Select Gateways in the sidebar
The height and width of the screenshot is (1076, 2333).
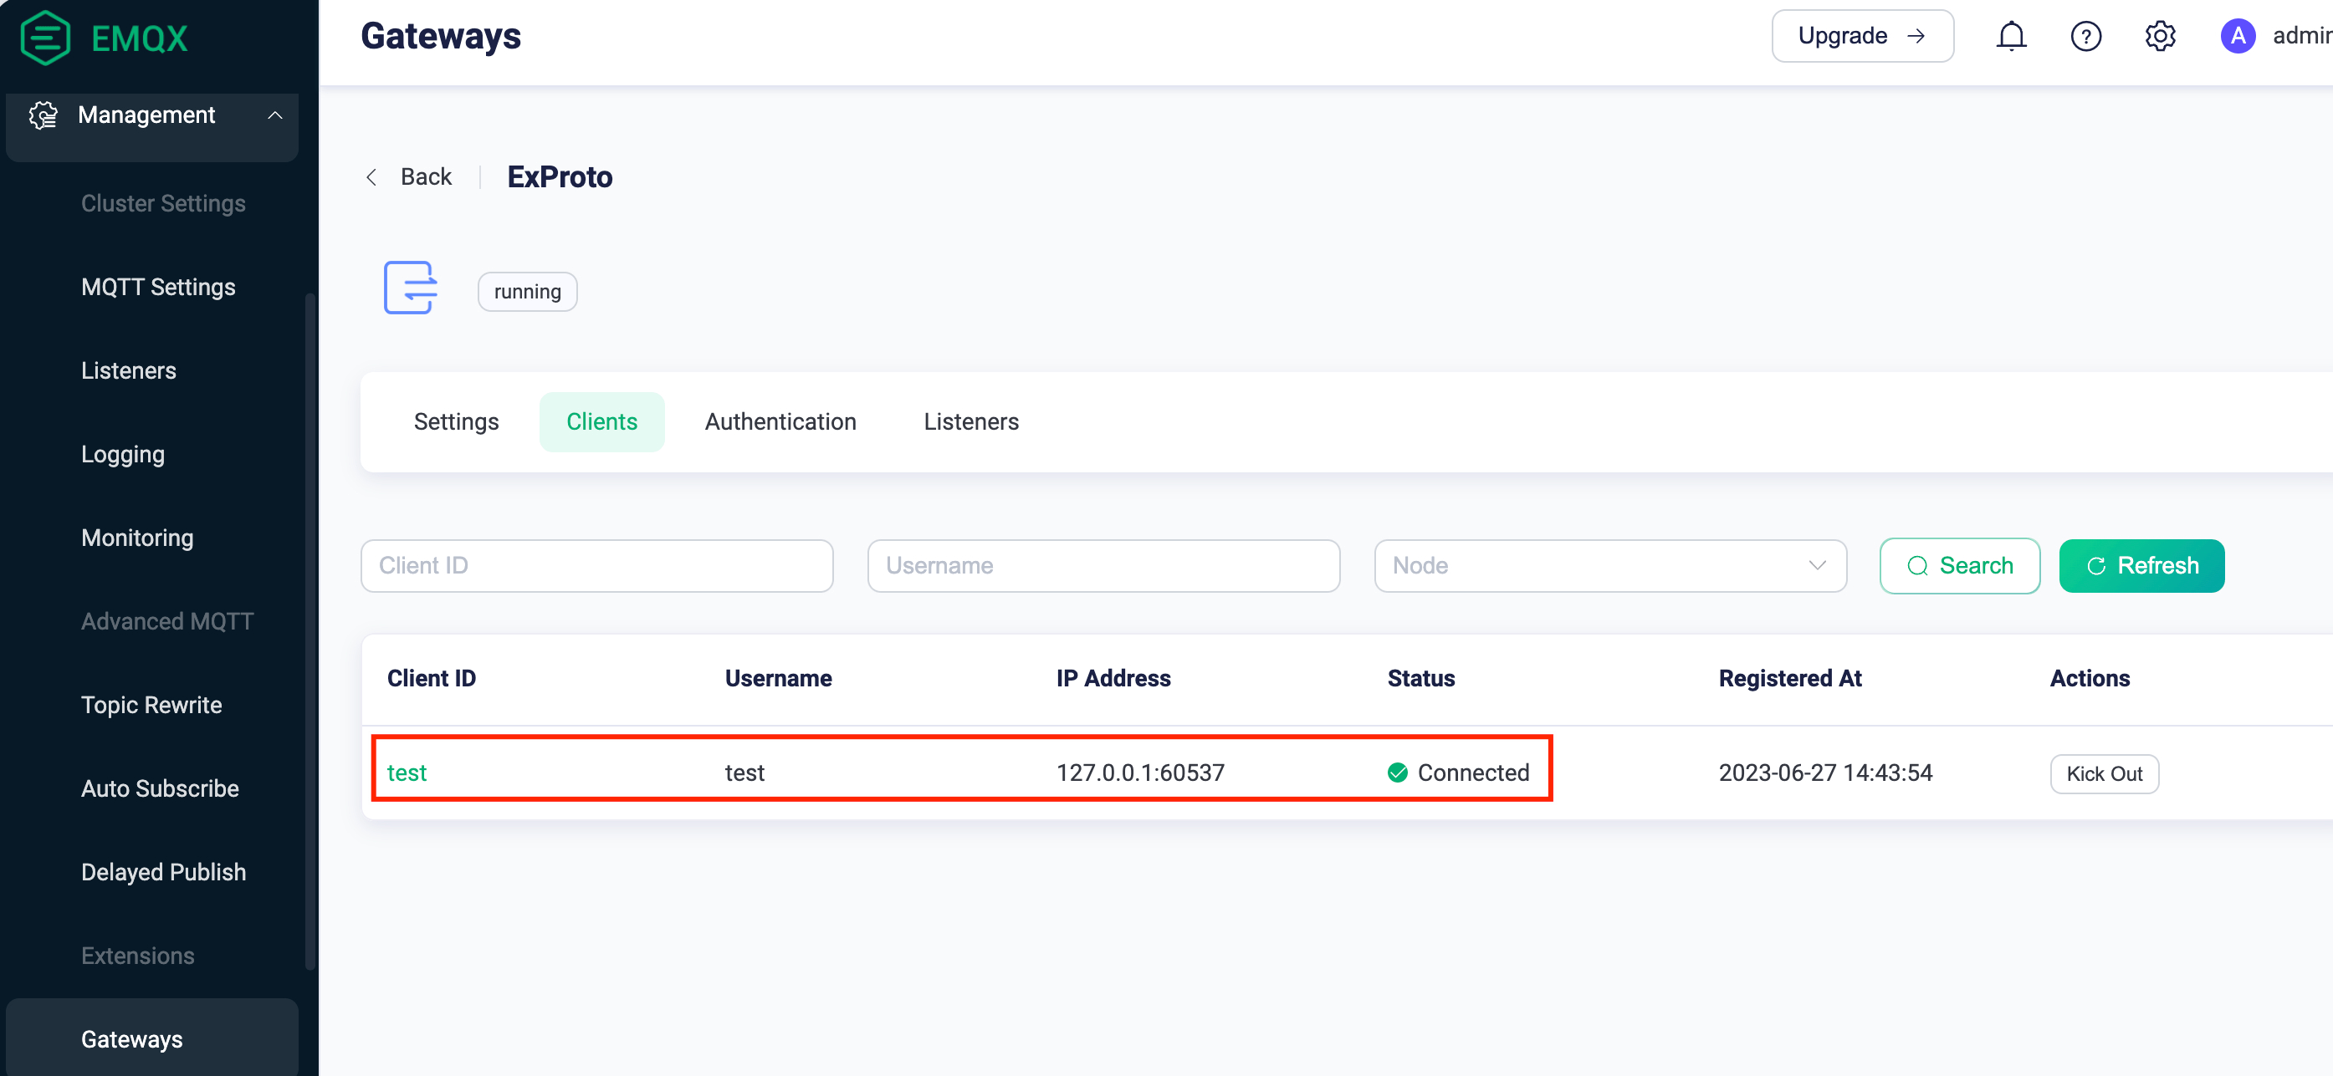132,1039
